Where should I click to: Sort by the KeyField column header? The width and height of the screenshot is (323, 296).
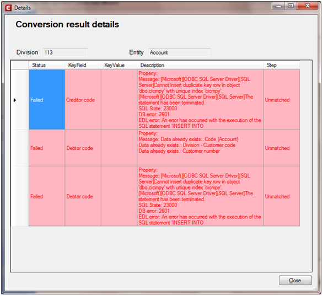83,65
